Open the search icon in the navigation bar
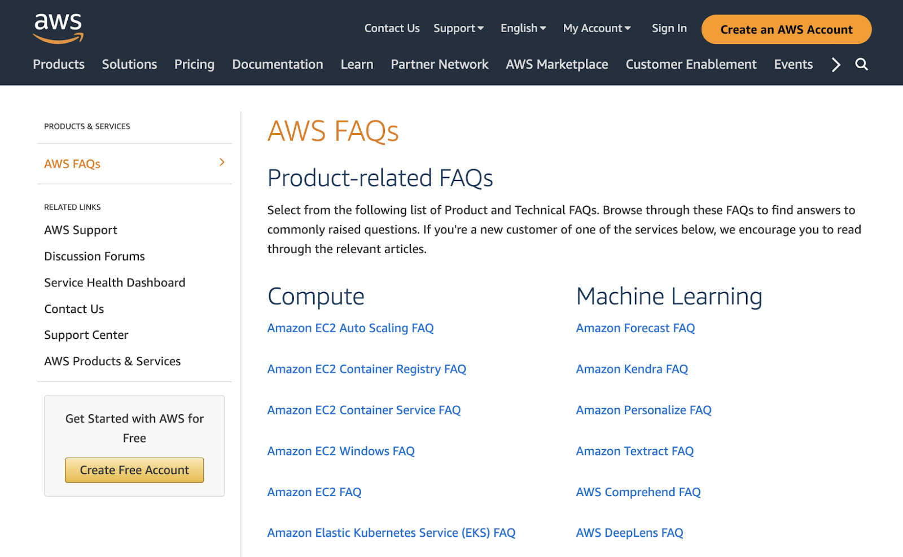Image resolution: width=903 pixels, height=557 pixels. [x=861, y=64]
